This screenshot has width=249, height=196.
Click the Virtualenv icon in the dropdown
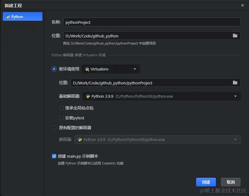[87, 69]
